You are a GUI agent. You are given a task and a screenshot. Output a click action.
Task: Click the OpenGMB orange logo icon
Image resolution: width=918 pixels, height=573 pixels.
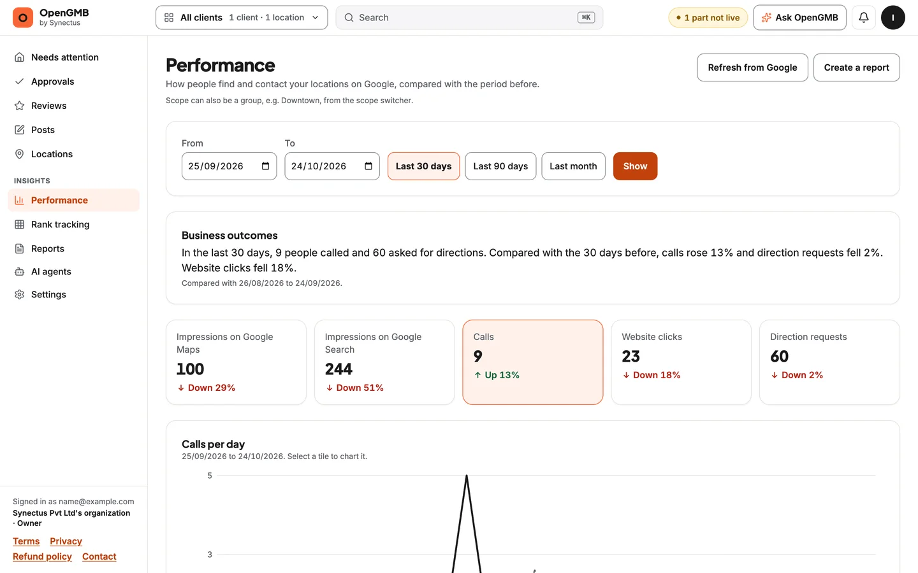[x=23, y=18]
